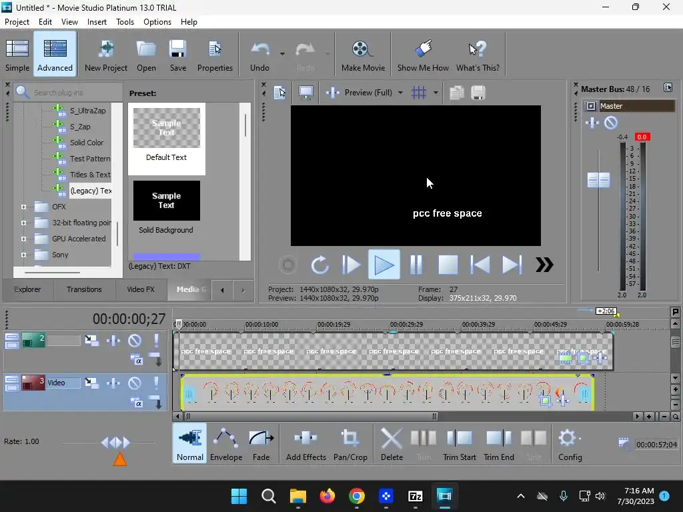
Task: Click the Trim End button
Action: [x=499, y=445]
